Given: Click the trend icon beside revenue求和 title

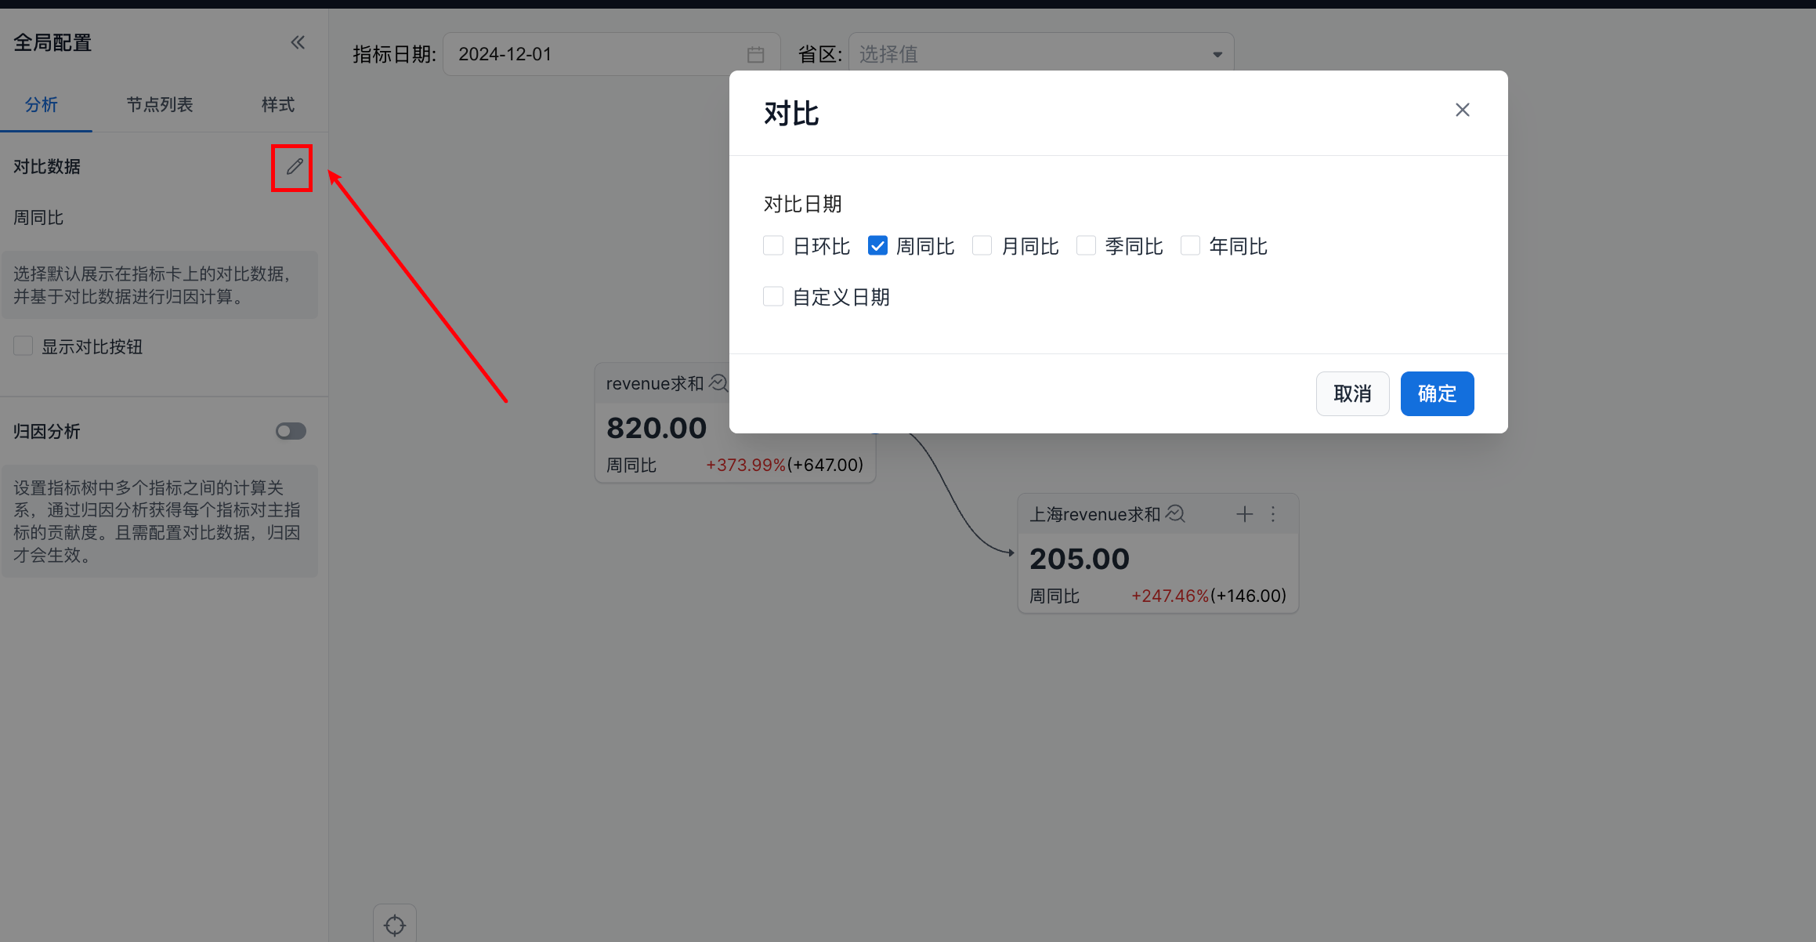Looking at the screenshot, I should tap(718, 383).
